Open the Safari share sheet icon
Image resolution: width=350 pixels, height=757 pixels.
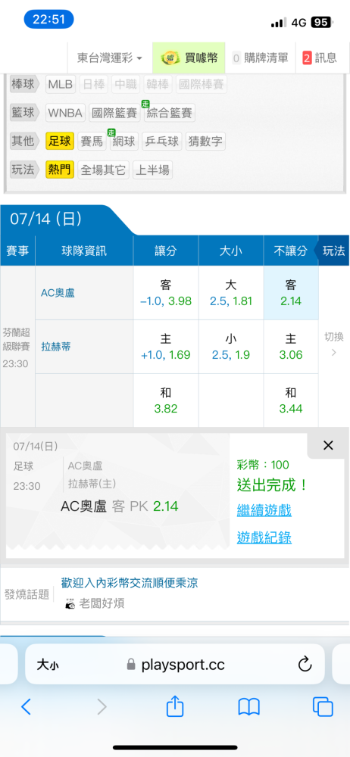click(x=175, y=706)
